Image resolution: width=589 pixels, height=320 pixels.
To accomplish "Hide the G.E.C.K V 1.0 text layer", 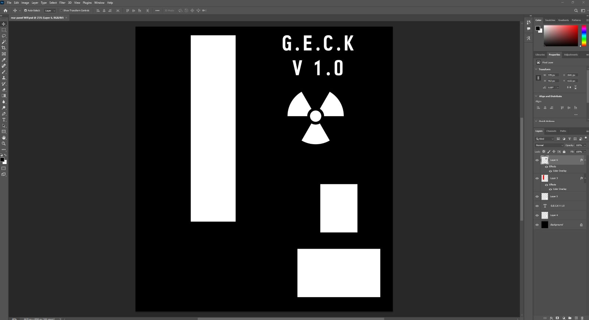I will (x=537, y=206).
